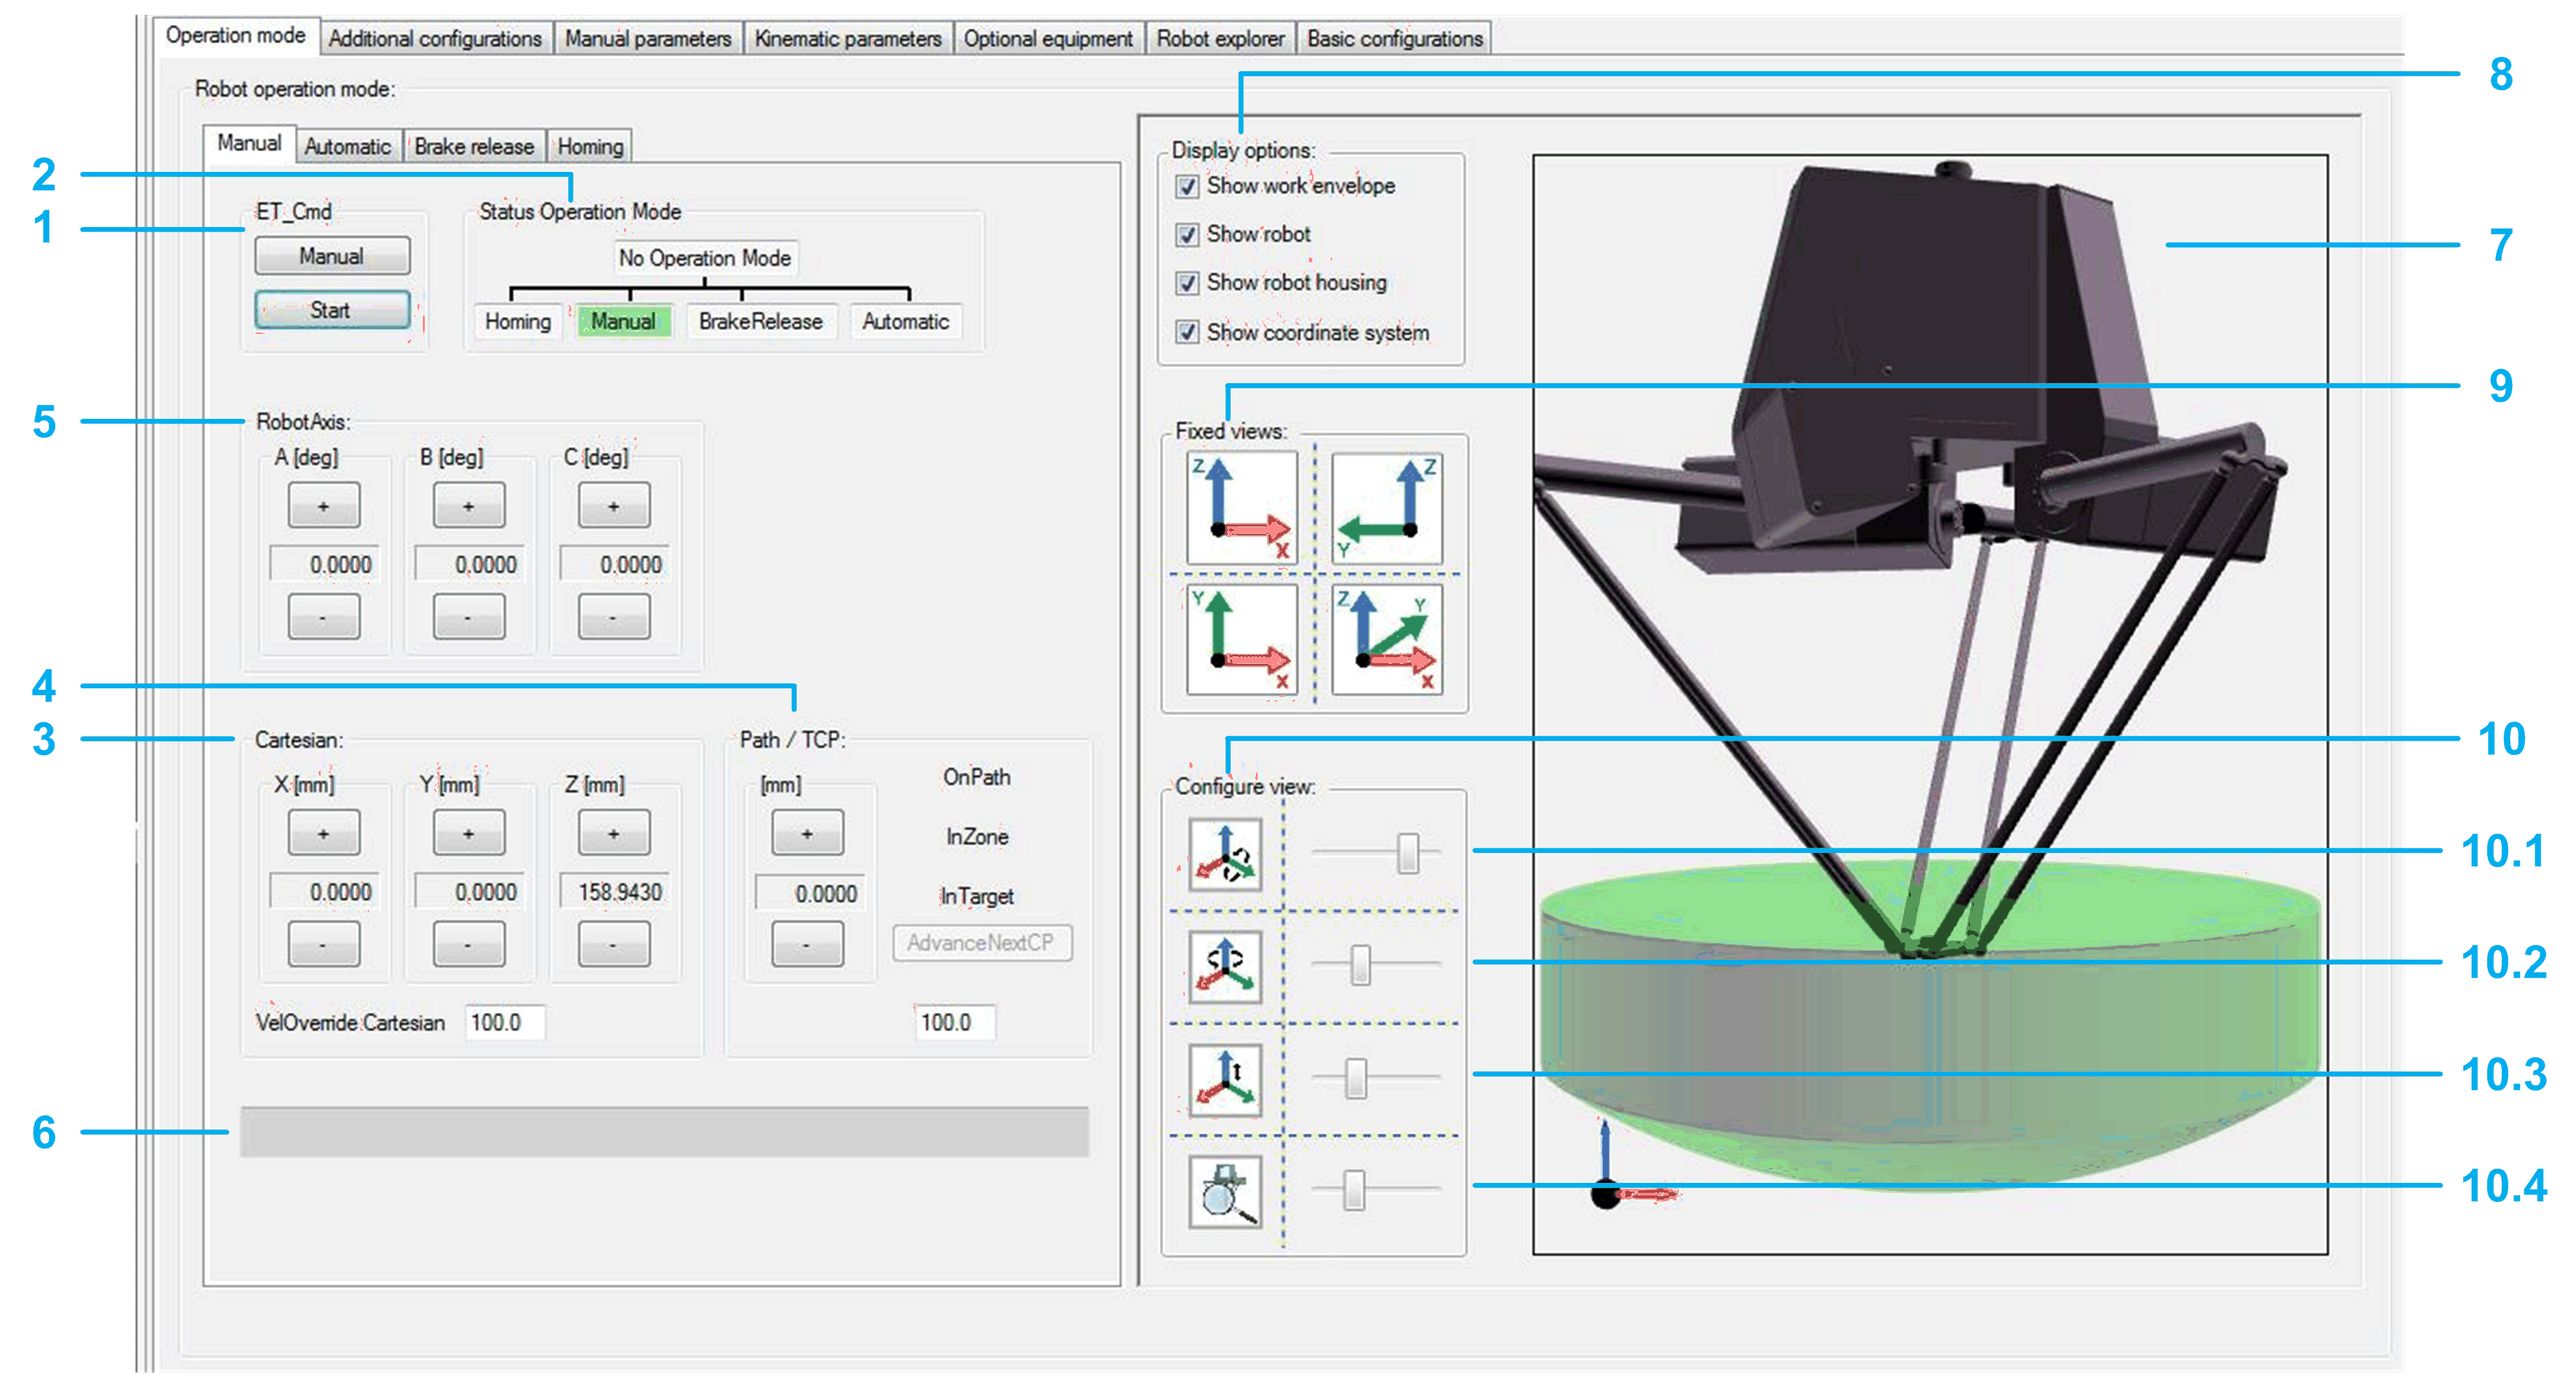Disable Show coordinate system option
2576x1388 pixels.
coord(1187,332)
